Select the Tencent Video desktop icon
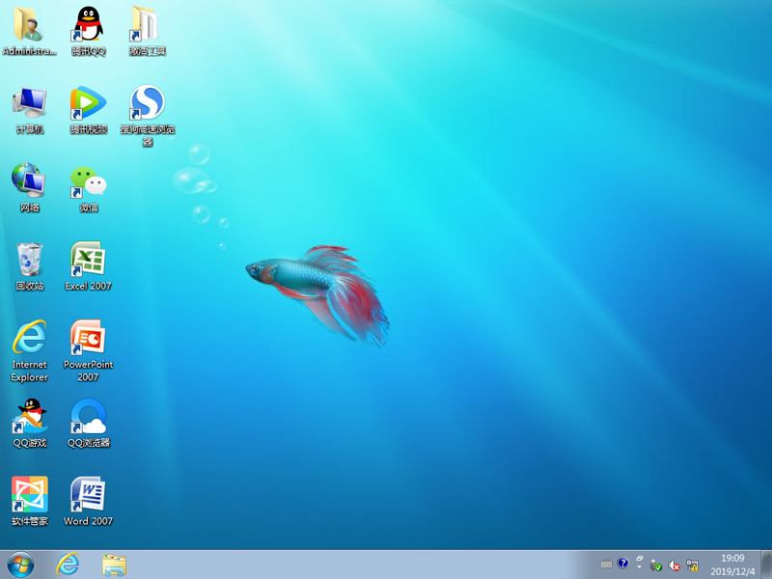 click(x=88, y=103)
